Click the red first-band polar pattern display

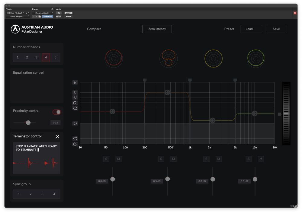coord(114,59)
